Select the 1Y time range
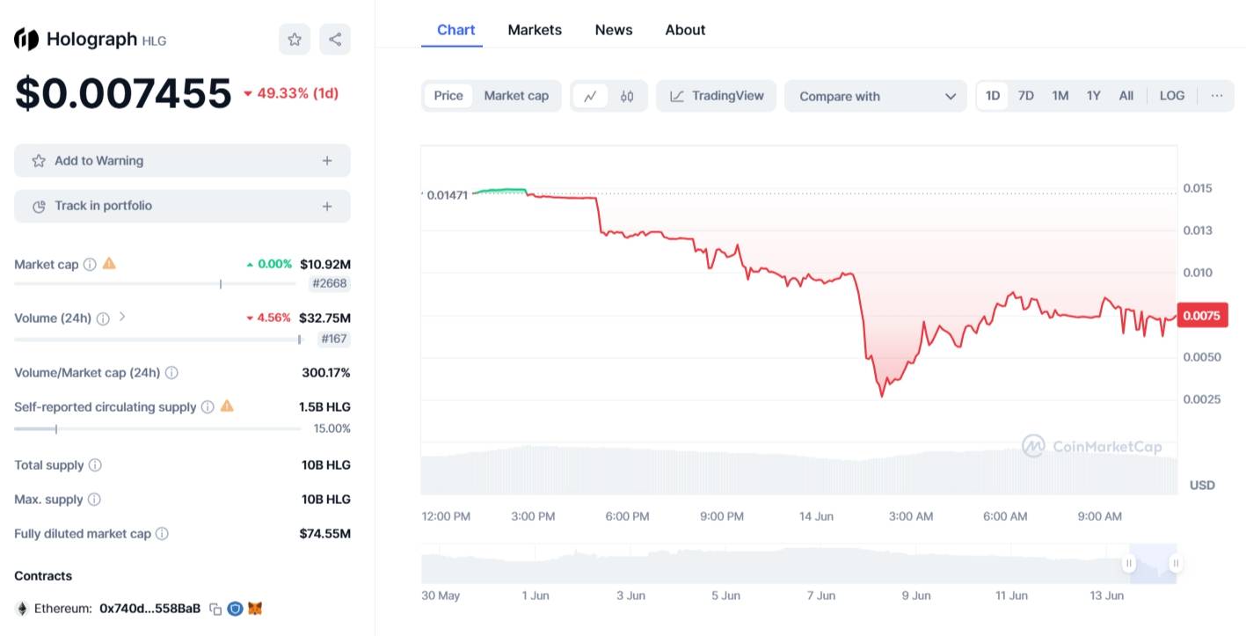The height and width of the screenshot is (636, 1246). [1094, 96]
